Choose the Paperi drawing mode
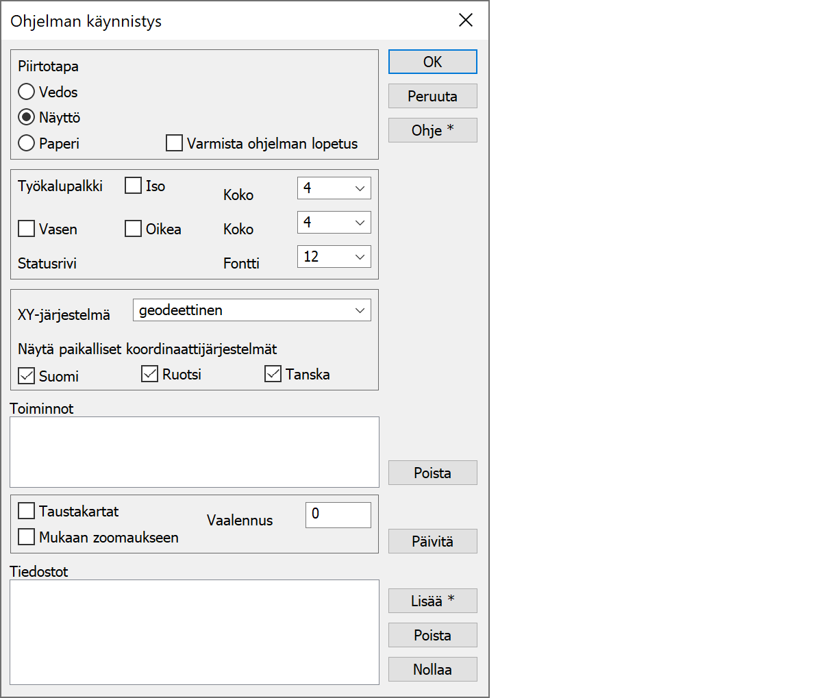822x698 pixels. 27,143
